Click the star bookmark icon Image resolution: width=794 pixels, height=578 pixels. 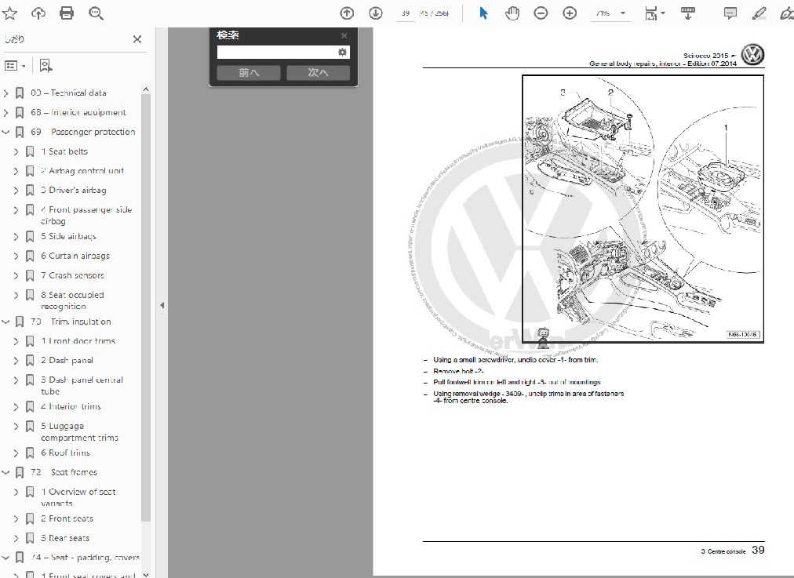(10, 13)
